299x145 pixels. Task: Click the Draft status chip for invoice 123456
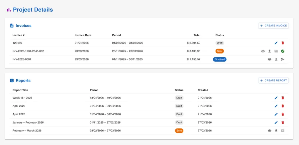(220, 43)
